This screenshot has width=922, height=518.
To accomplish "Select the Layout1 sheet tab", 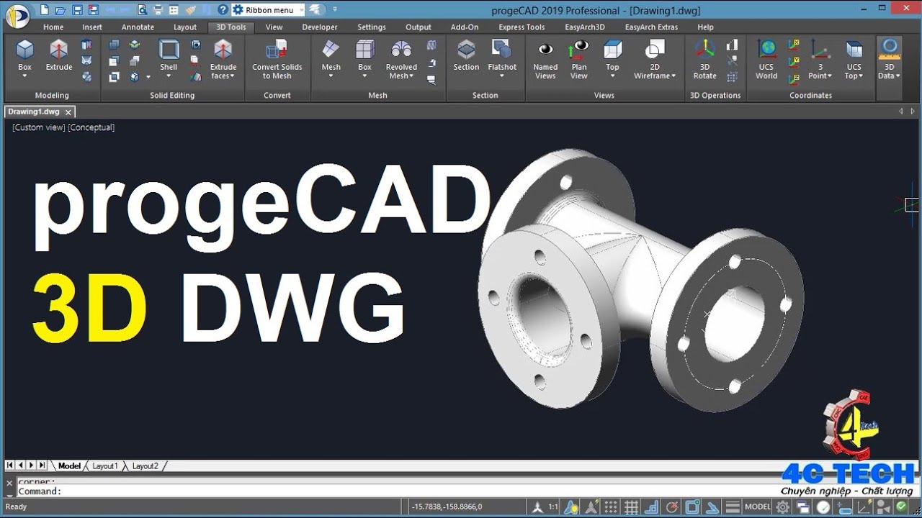I will pos(104,466).
